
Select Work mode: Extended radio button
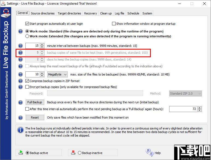(x=27, y=36)
